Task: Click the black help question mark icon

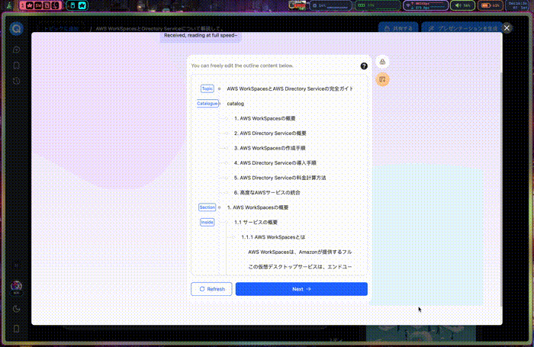Action: tap(364, 66)
